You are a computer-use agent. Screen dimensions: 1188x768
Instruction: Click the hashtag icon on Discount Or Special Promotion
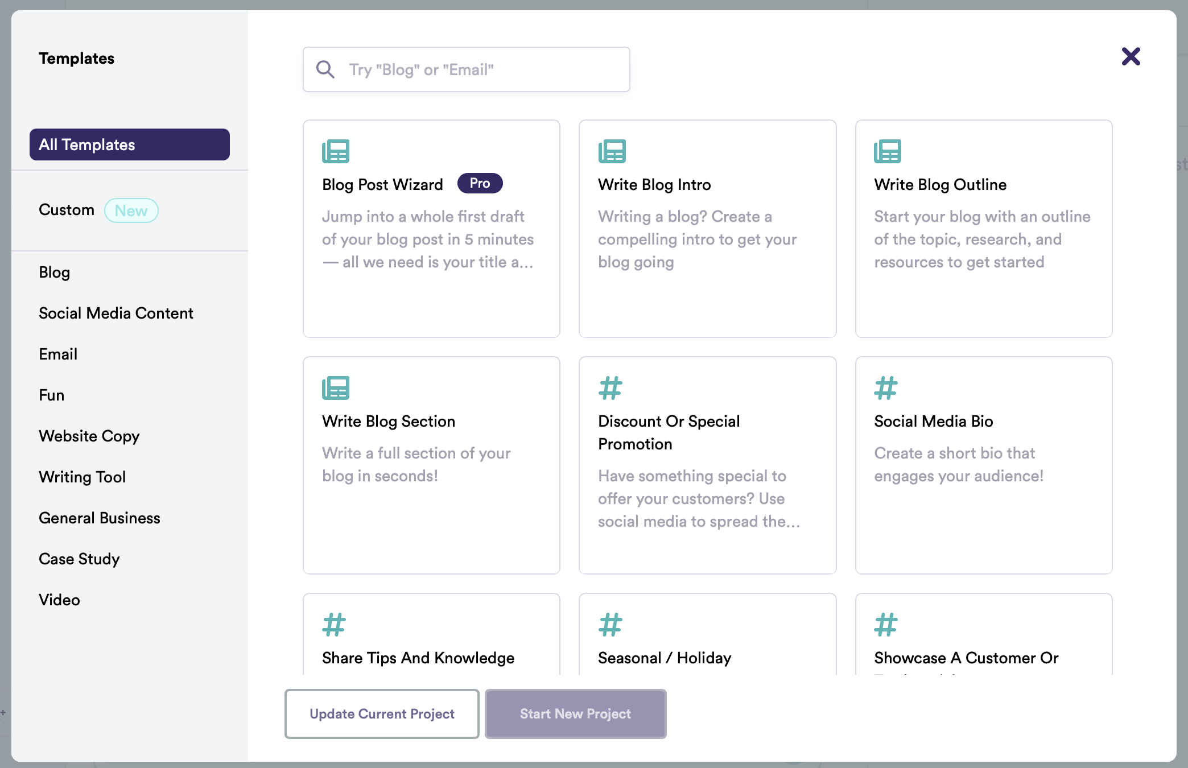click(609, 388)
